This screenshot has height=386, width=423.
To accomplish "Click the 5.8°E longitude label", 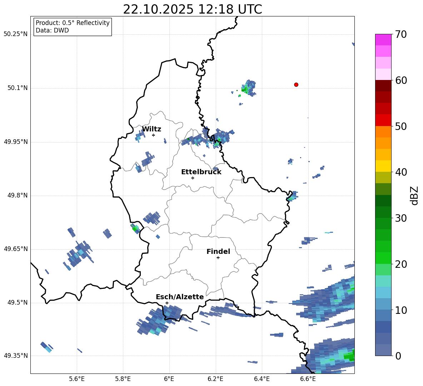I will (x=123, y=379).
